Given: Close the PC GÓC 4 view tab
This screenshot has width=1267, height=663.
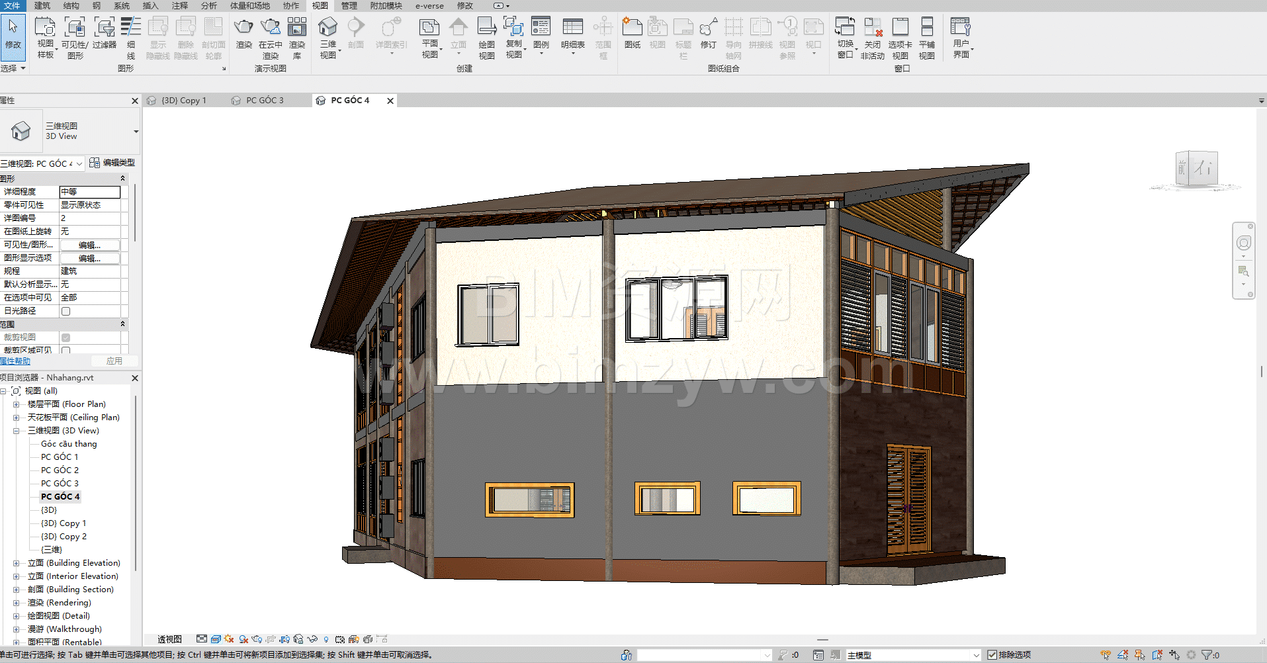Looking at the screenshot, I should [390, 101].
